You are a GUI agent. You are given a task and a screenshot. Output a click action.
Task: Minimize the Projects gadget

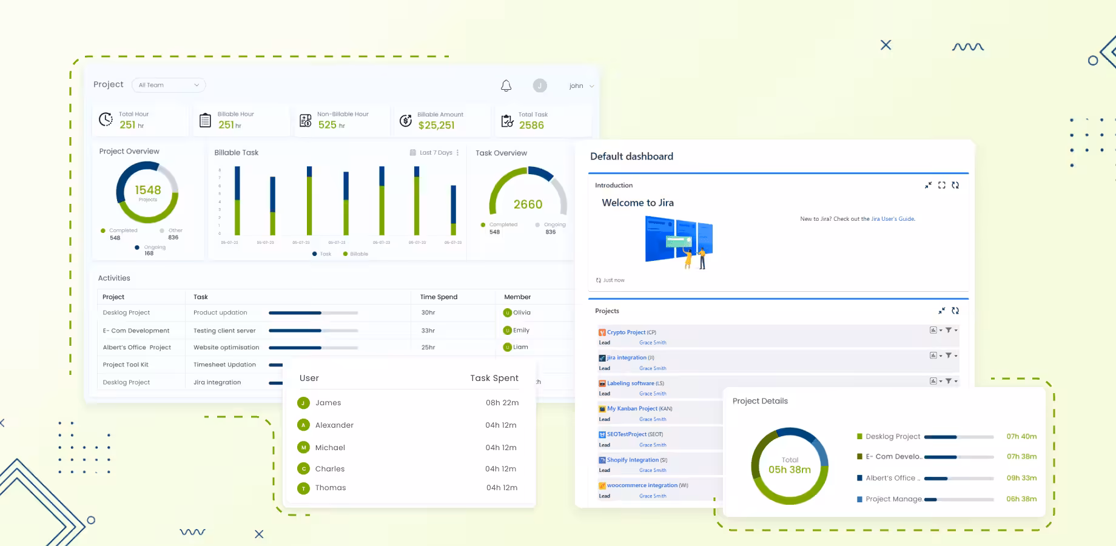point(941,311)
